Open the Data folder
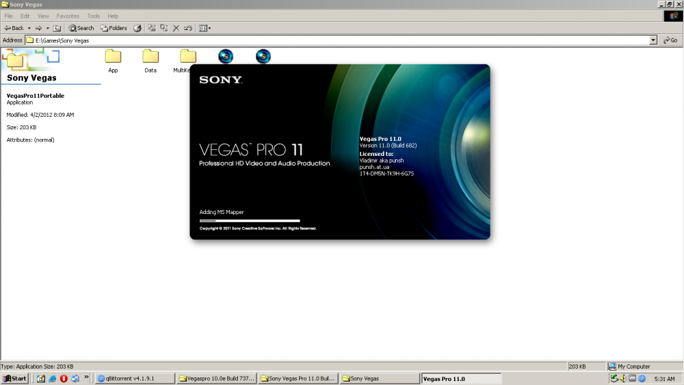 coord(150,57)
